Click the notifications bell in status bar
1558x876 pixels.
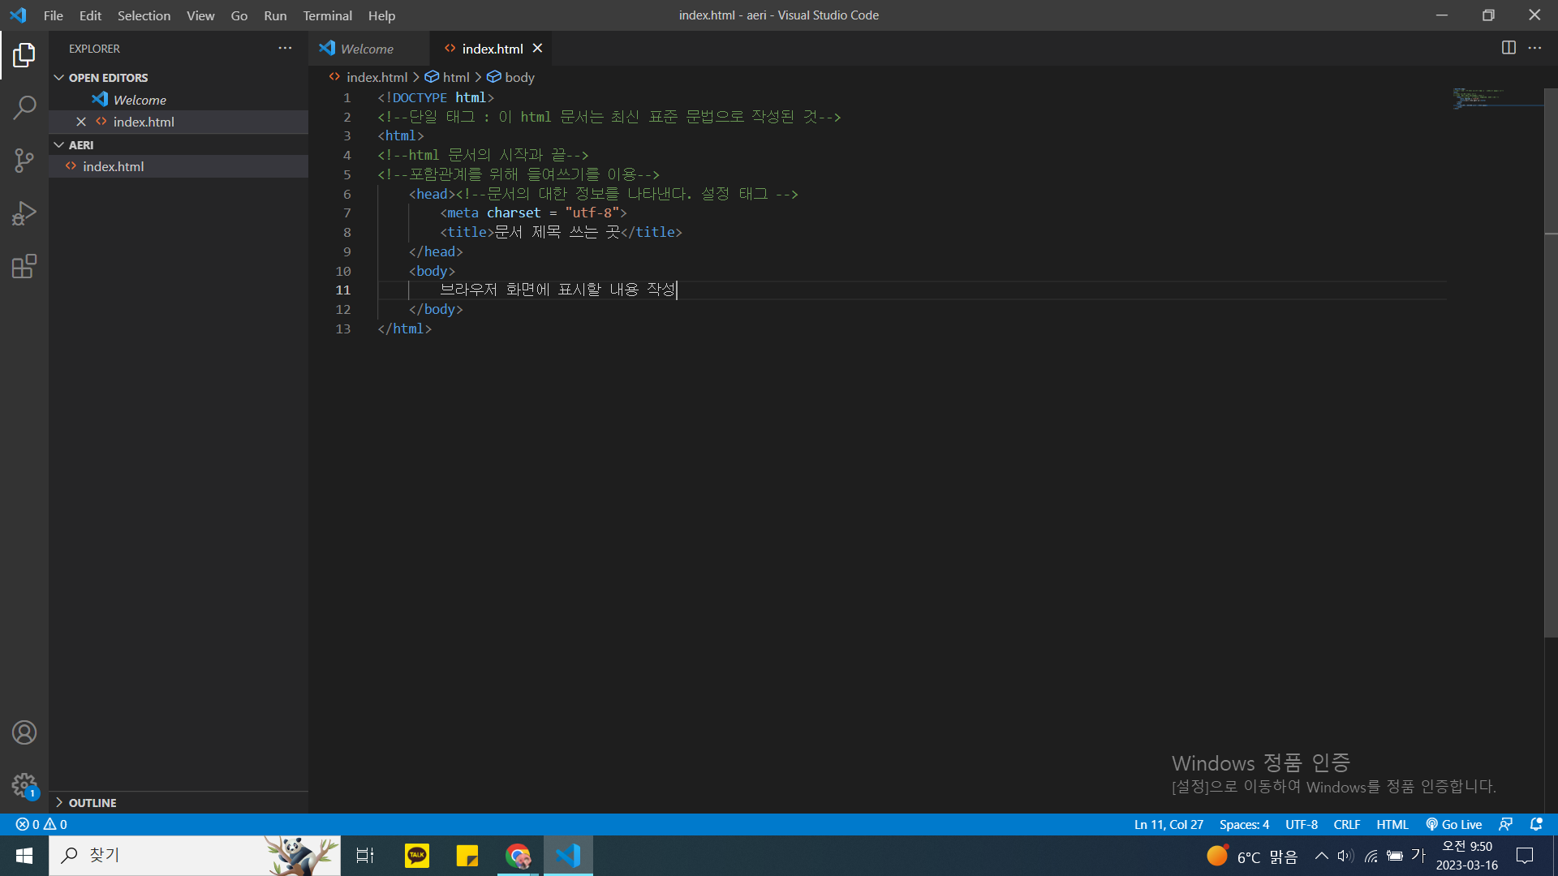coord(1536,824)
